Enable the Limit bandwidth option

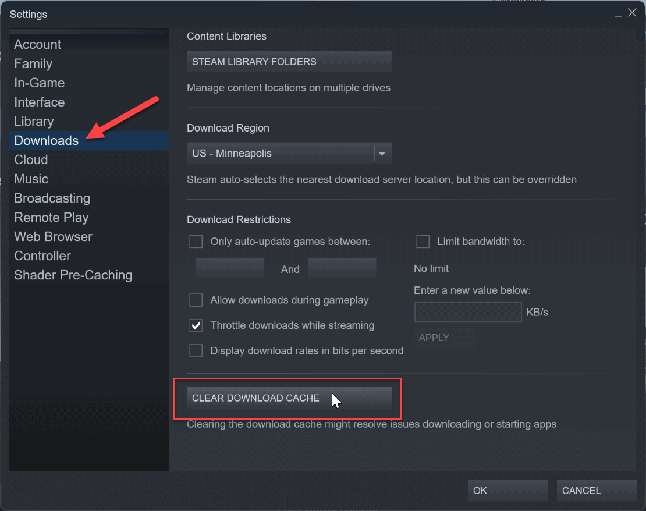coord(421,241)
